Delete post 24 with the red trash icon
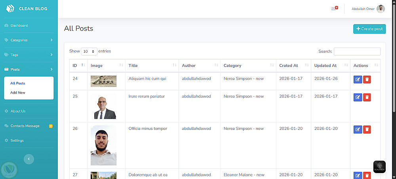 click(x=367, y=80)
